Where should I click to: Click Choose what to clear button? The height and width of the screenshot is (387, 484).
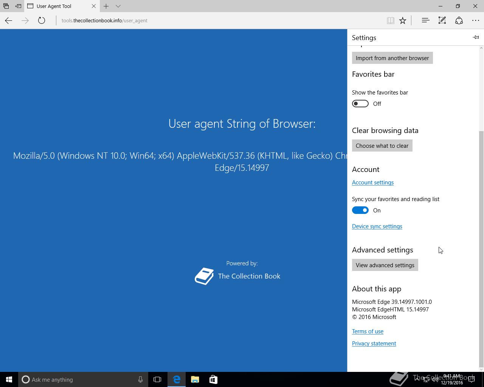coord(382,146)
